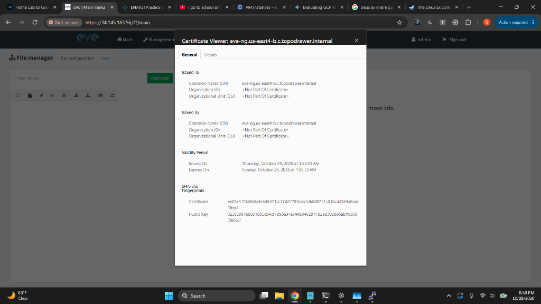Click the boxed caret toolbar icon
541x304 pixels.
point(100,96)
